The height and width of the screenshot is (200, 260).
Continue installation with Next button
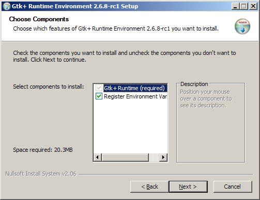point(188,187)
